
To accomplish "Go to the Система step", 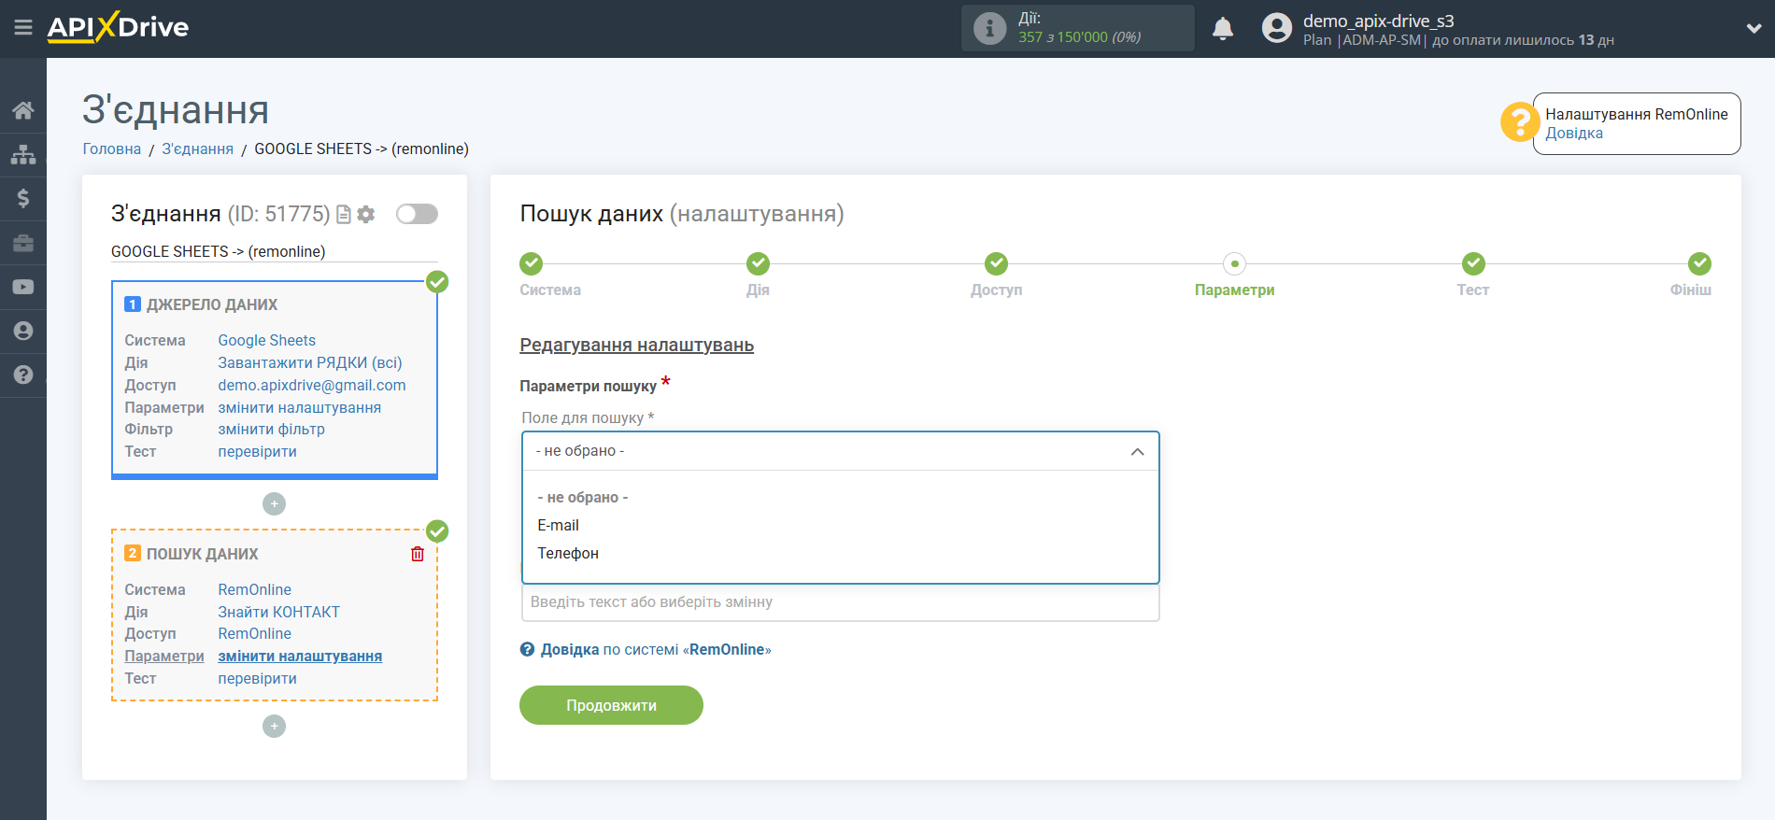I will pos(531,263).
